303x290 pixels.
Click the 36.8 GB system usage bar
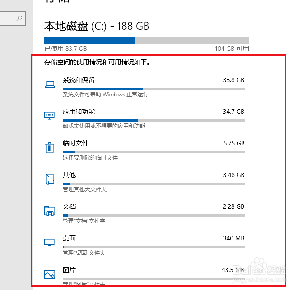point(154,89)
